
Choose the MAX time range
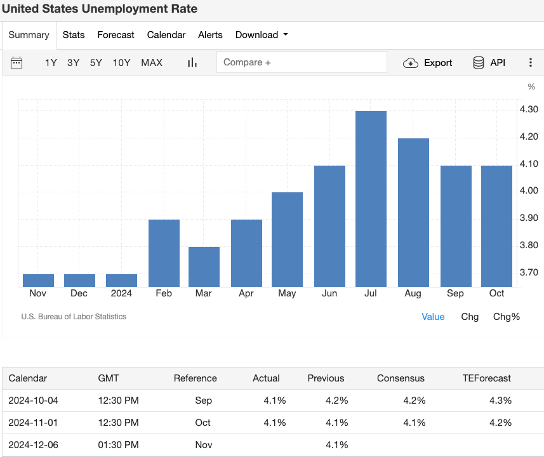coord(152,63)
